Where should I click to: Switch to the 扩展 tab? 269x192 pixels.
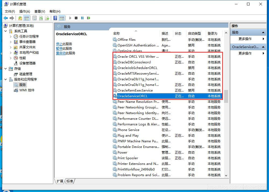coord(60,181)
